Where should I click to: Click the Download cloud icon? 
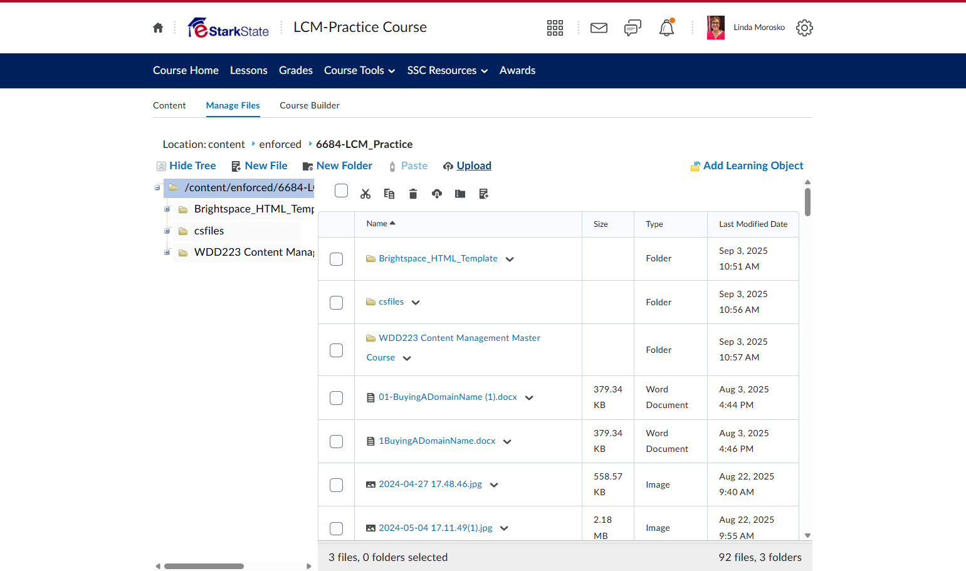[x=437, y=194]
